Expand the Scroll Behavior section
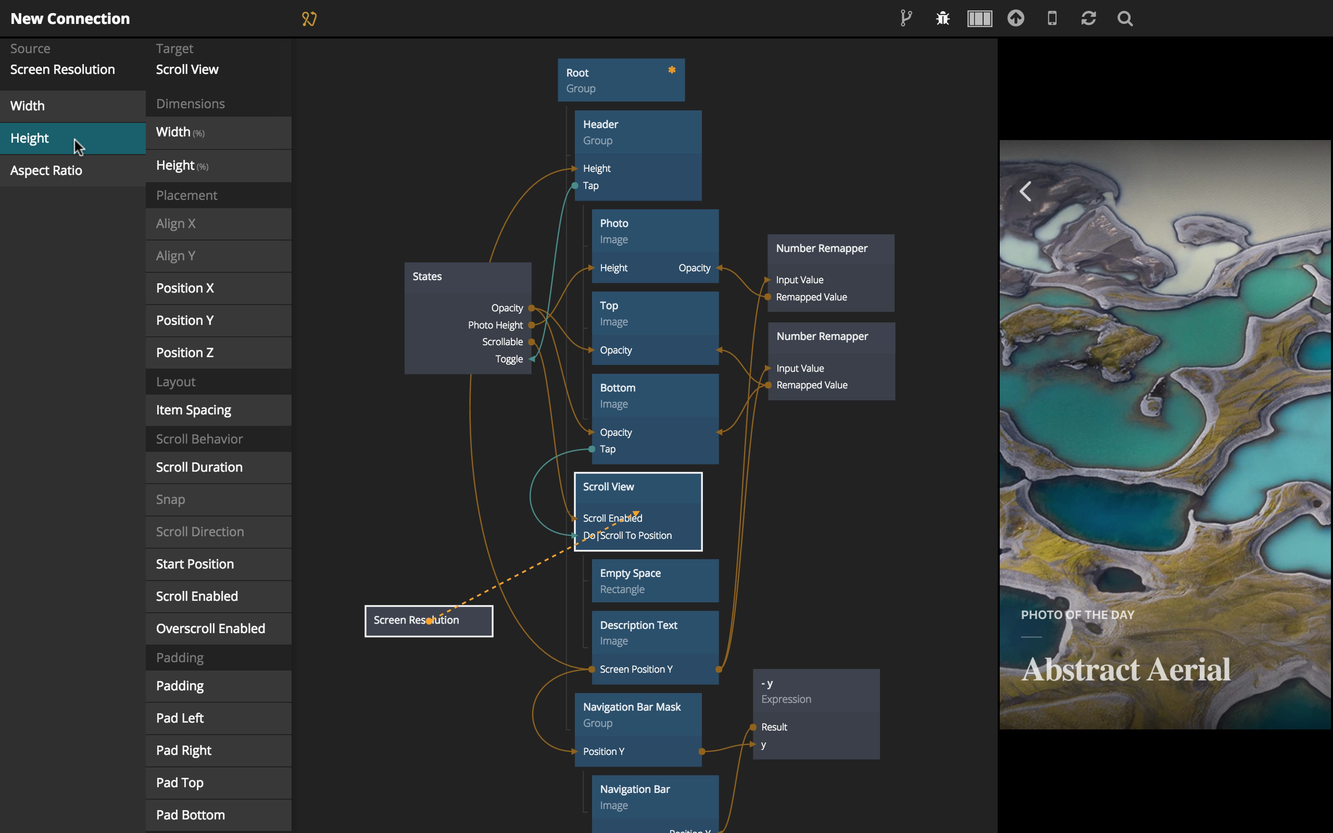Screen dimensions: 1333x833 coord(199,438)
